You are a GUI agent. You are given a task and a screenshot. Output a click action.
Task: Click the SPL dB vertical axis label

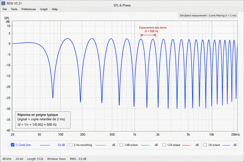point(7,20)
